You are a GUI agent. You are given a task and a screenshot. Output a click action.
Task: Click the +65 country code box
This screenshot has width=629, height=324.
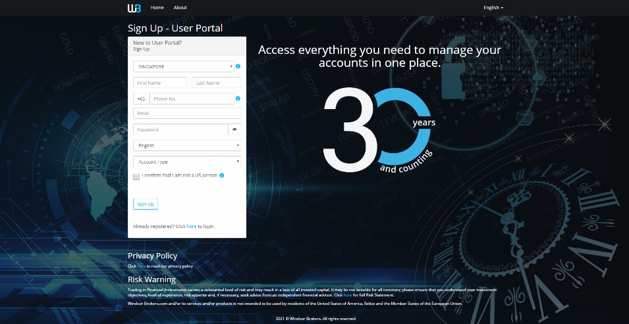click(x=141, y=99)
